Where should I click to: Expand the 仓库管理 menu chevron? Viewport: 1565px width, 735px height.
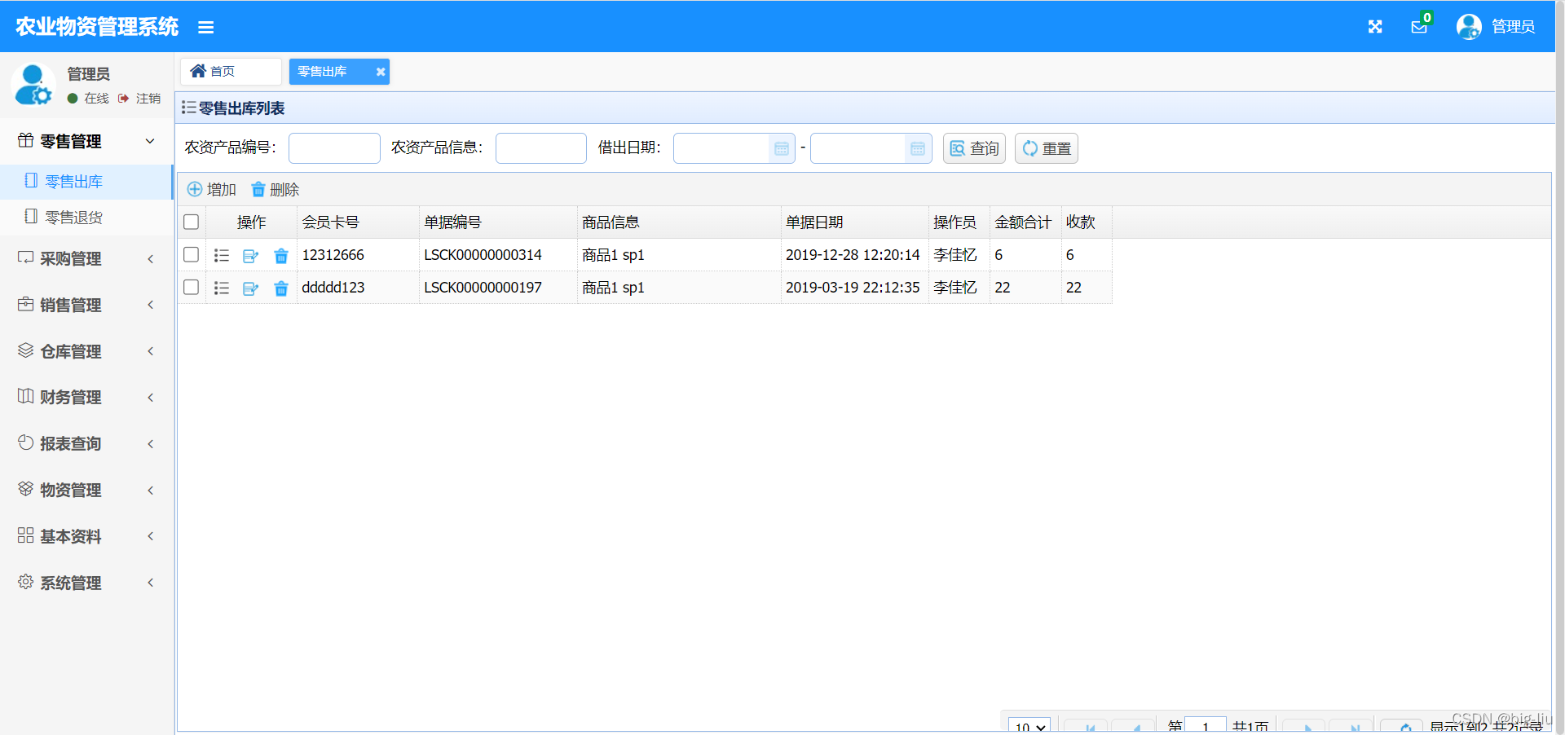point(150,351)
